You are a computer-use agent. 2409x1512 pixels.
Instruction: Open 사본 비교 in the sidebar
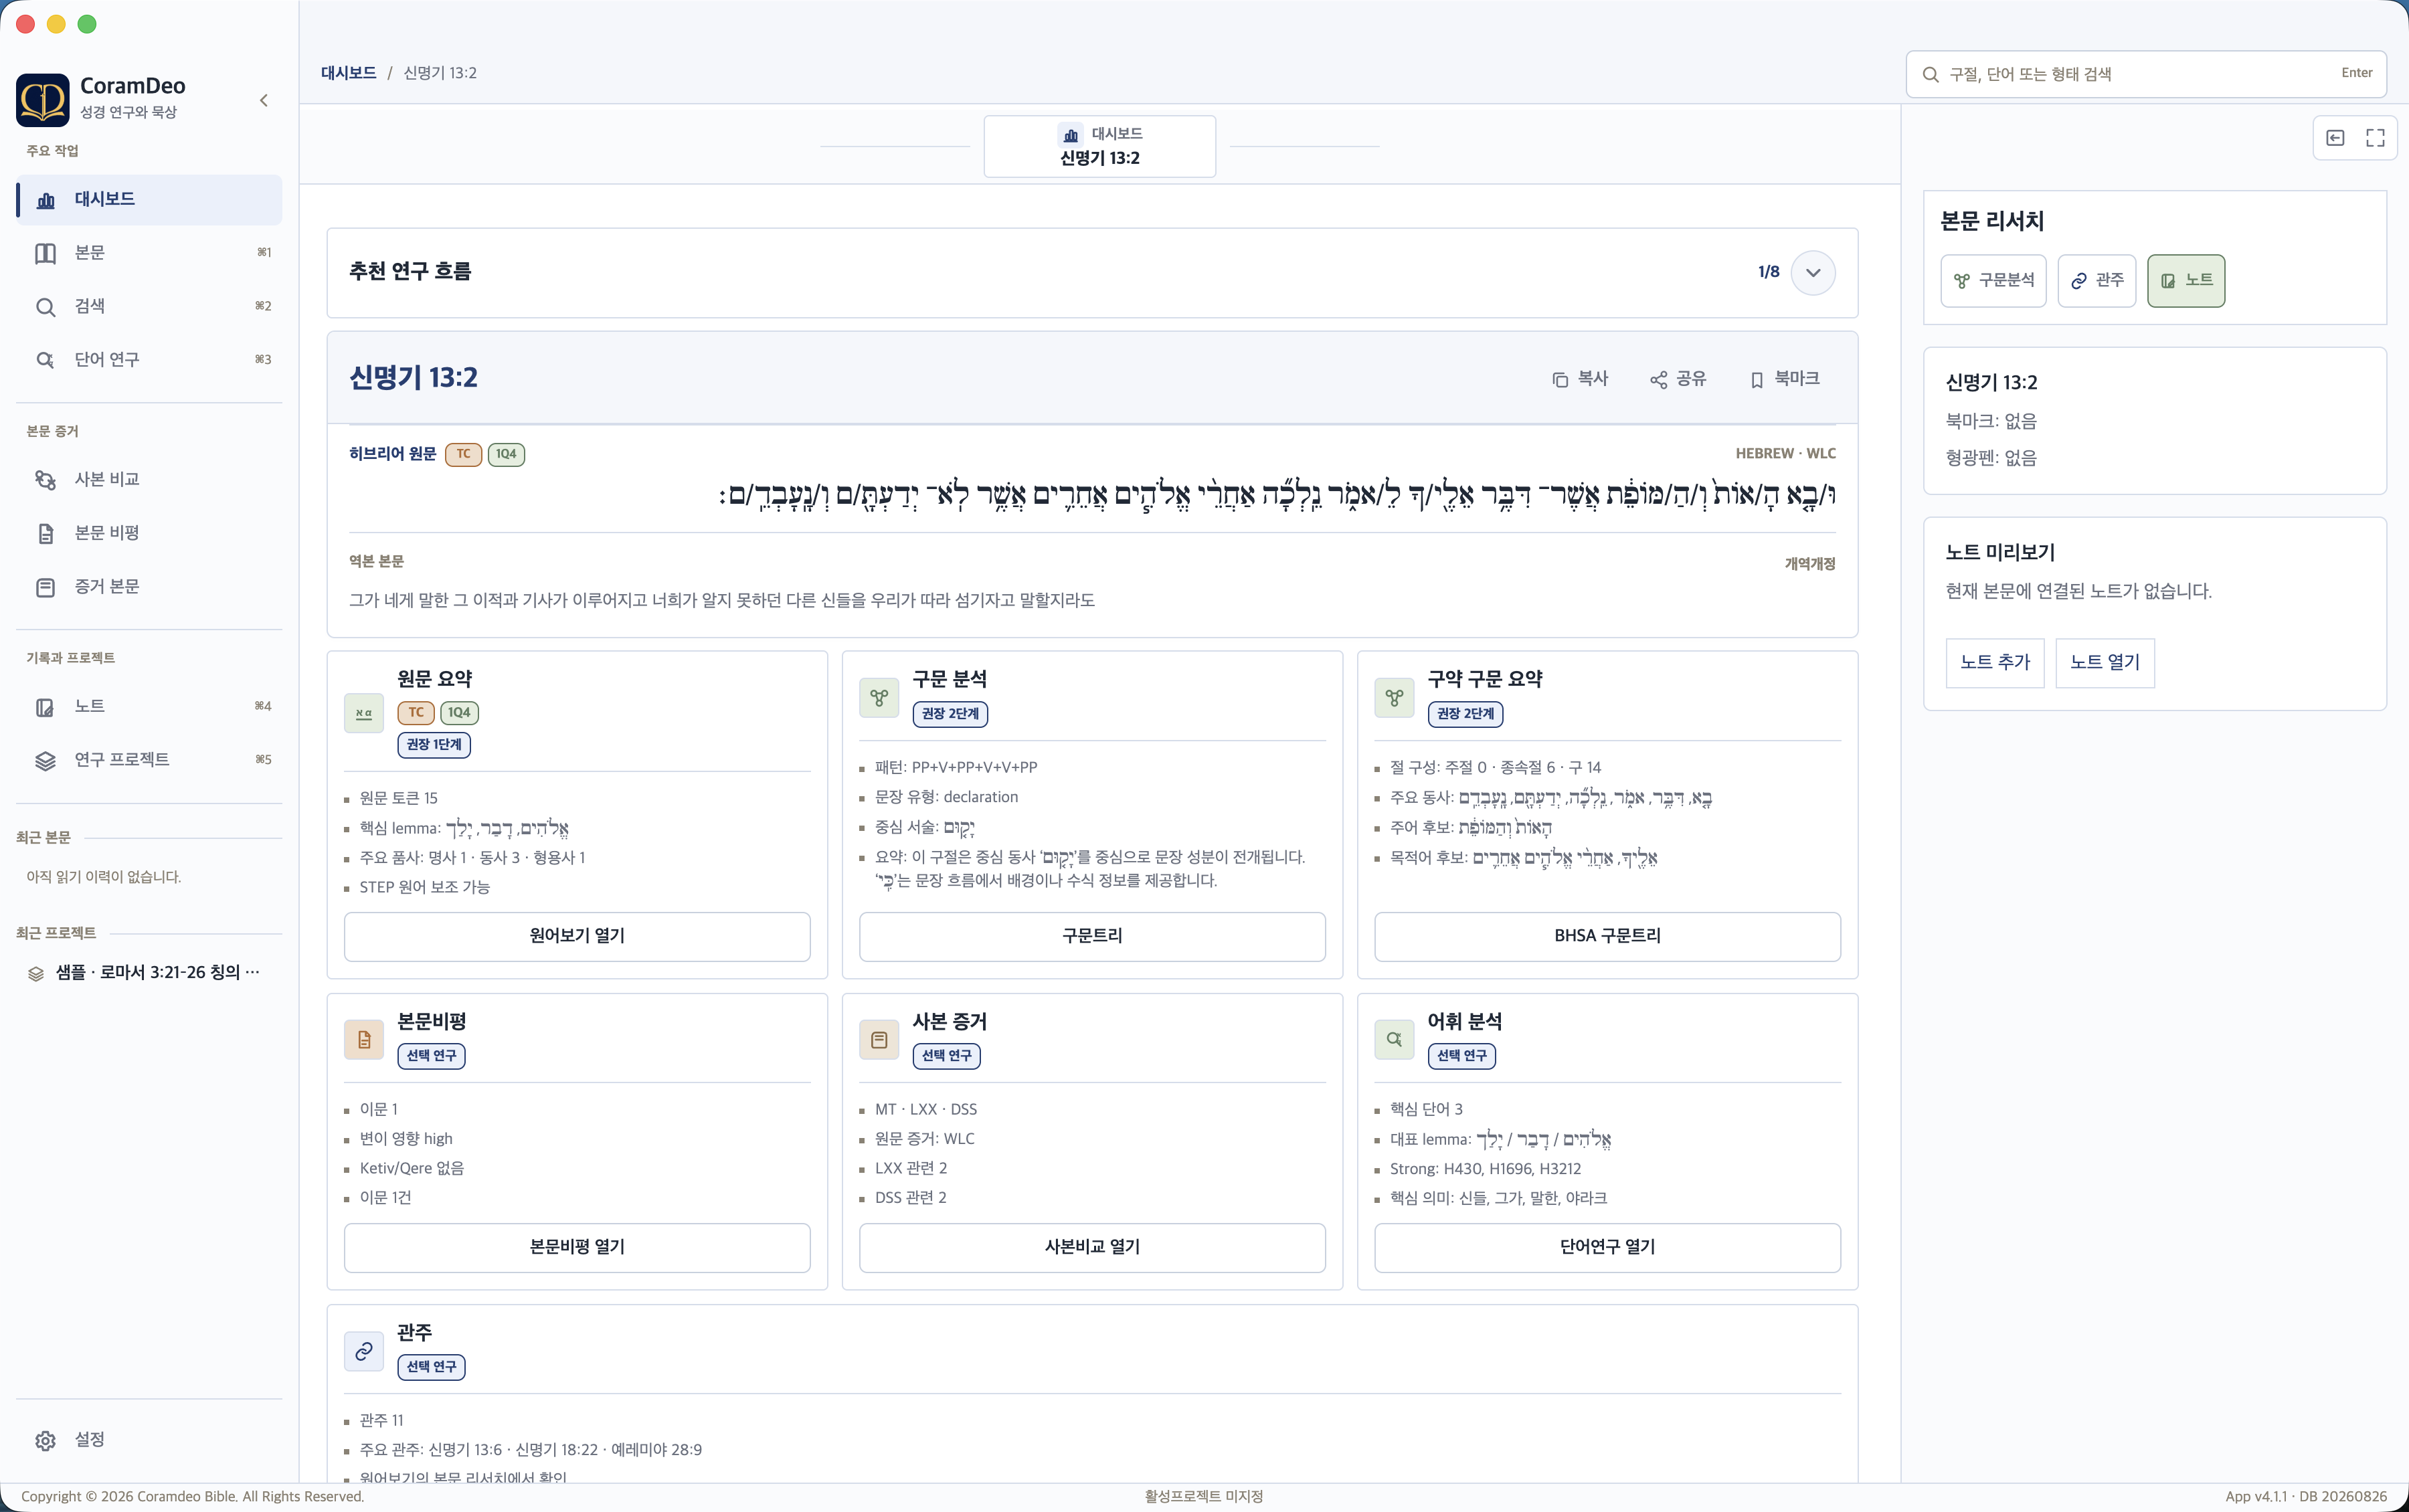click(x=149, y=479)
